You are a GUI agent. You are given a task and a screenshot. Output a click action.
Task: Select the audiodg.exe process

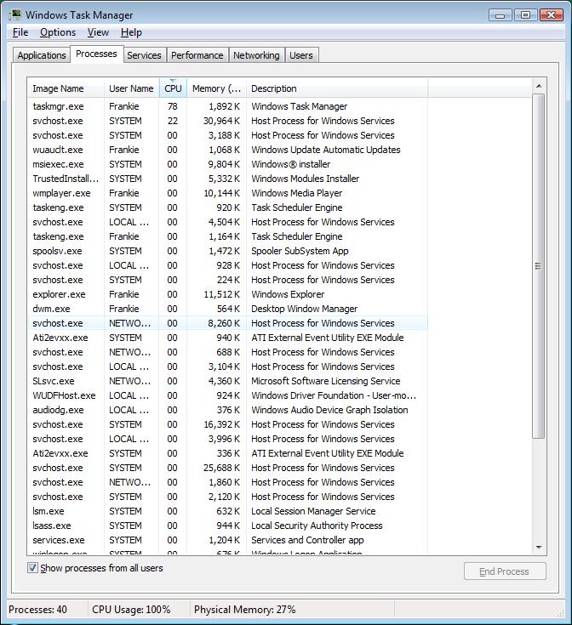pos(227,410)
